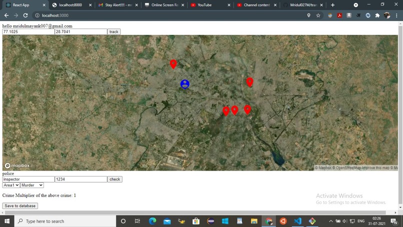Reload the page with refresh icon
This screenshot has height=227, width=403.
[25, 15]
